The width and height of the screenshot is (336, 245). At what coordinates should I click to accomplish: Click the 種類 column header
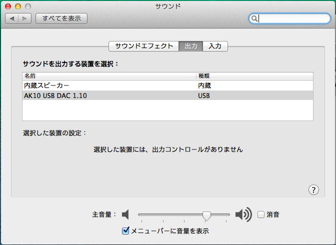(254, 76)
